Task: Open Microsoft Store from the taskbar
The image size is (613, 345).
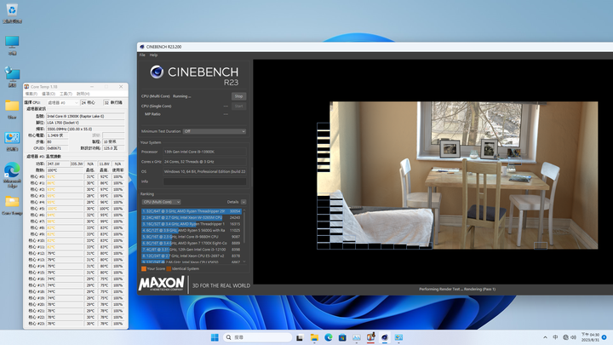Action: coord(342,337)
